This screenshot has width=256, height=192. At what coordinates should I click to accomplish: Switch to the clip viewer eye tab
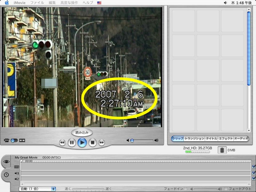coord(6,162)
